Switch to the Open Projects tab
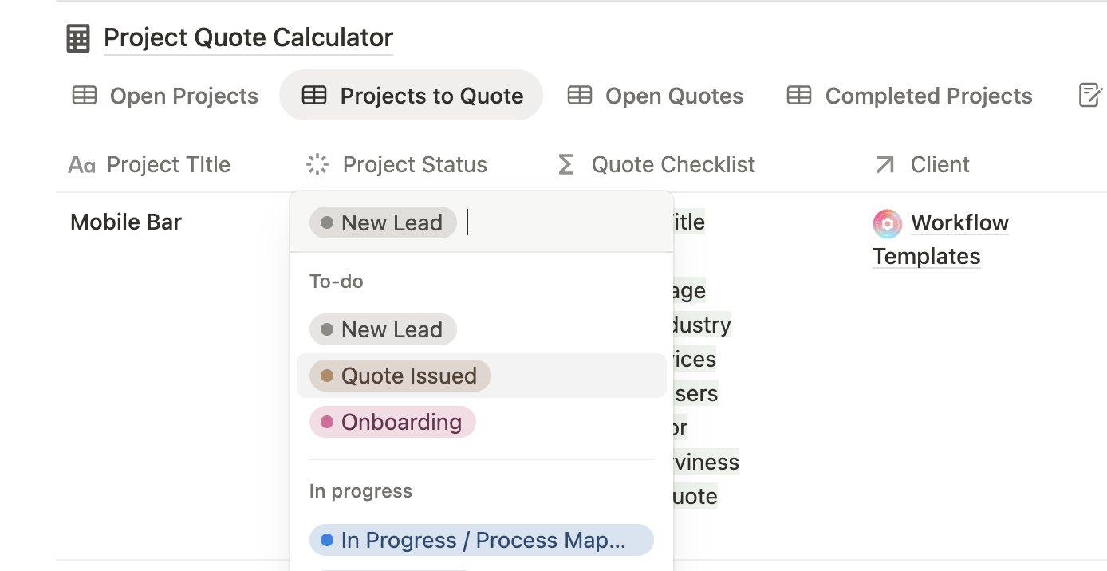 coord(183,96)
